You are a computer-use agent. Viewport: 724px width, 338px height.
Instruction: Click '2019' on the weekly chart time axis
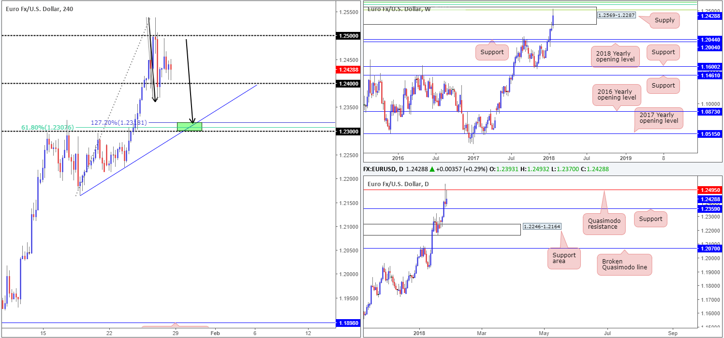[625, 158]
